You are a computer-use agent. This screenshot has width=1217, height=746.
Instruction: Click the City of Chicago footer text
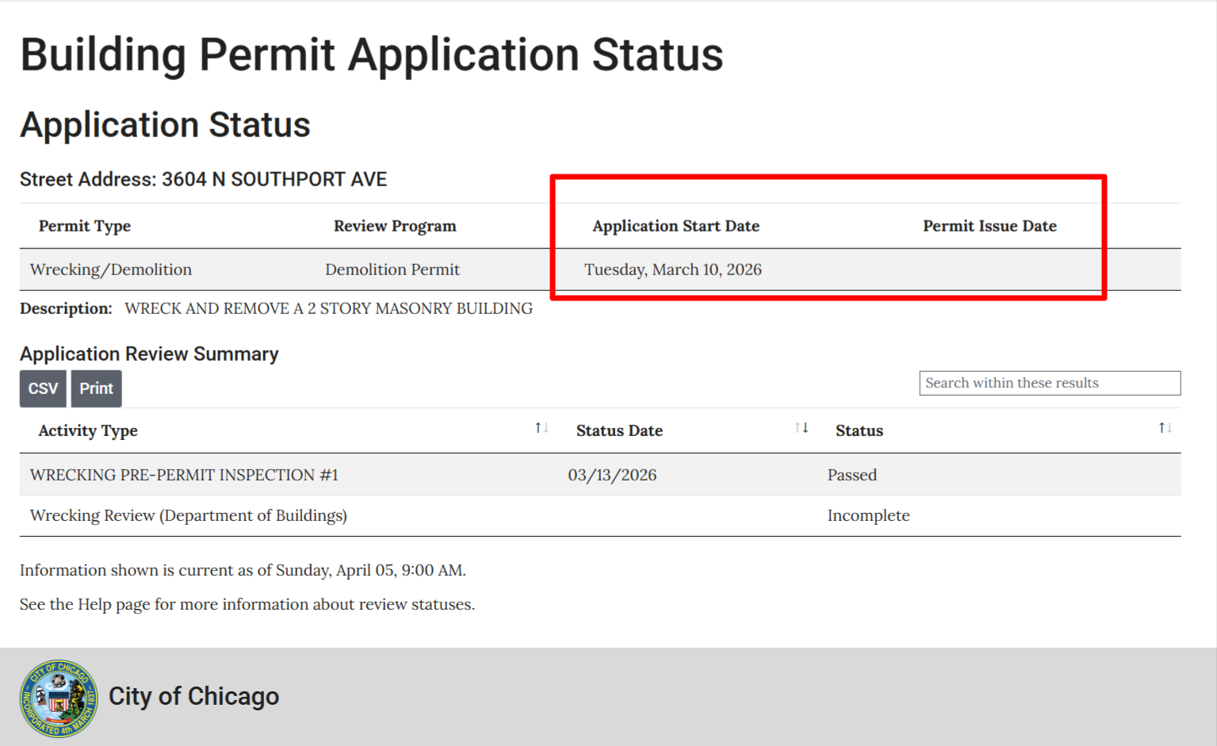[x=193, y=696]
